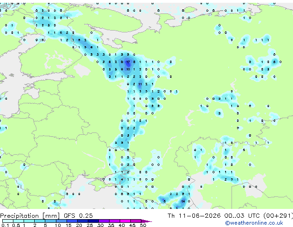The image size is (293, 227).
Task: Click the '00..03 UTC' time range text
Action: 242,216
